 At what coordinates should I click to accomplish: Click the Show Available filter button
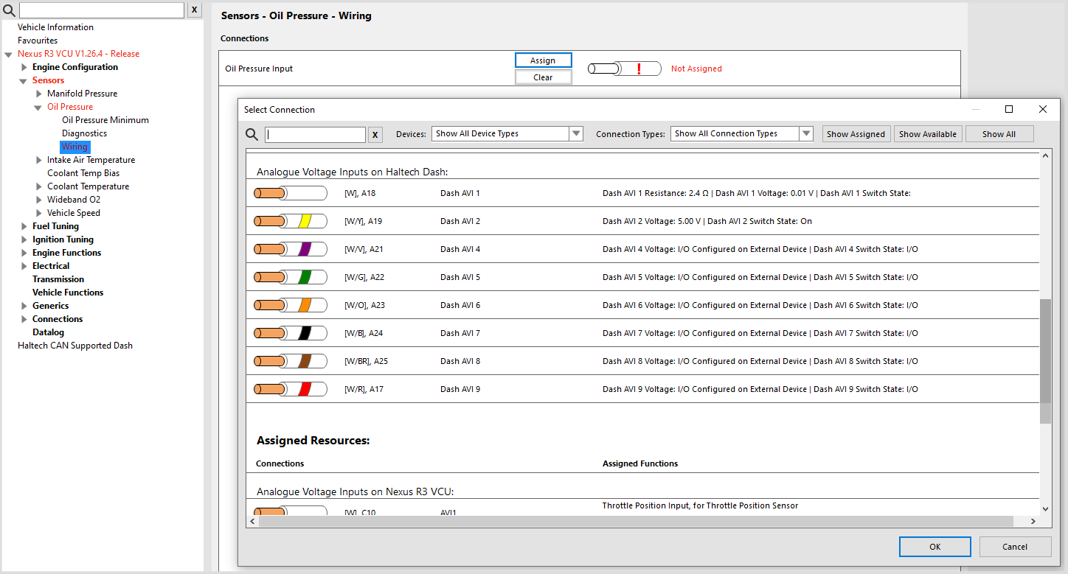pos(928,134)
